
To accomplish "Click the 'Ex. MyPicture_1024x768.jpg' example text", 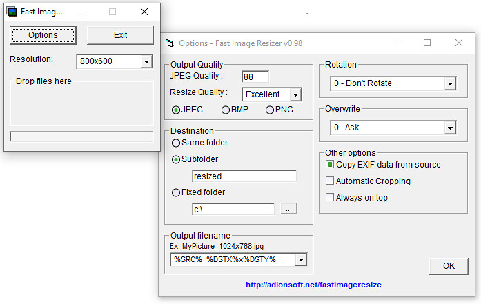I will [217, 246].
